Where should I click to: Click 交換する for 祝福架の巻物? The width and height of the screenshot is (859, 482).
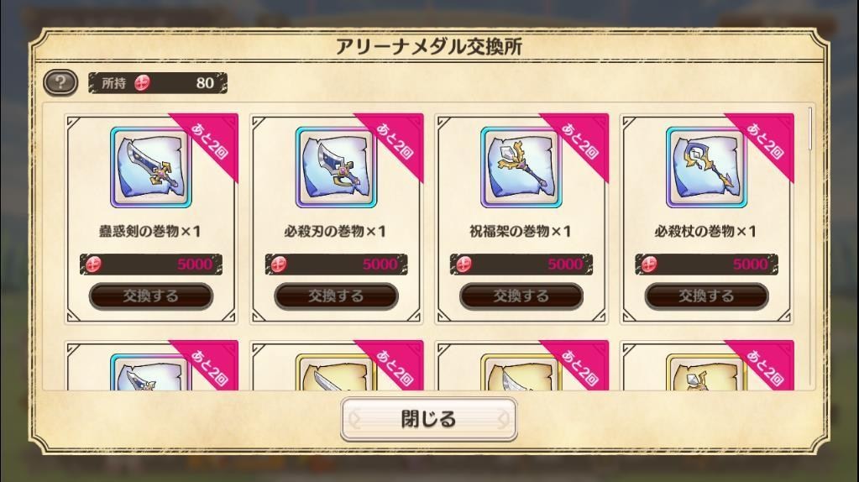pyautogui.click(x=521, y=296)
